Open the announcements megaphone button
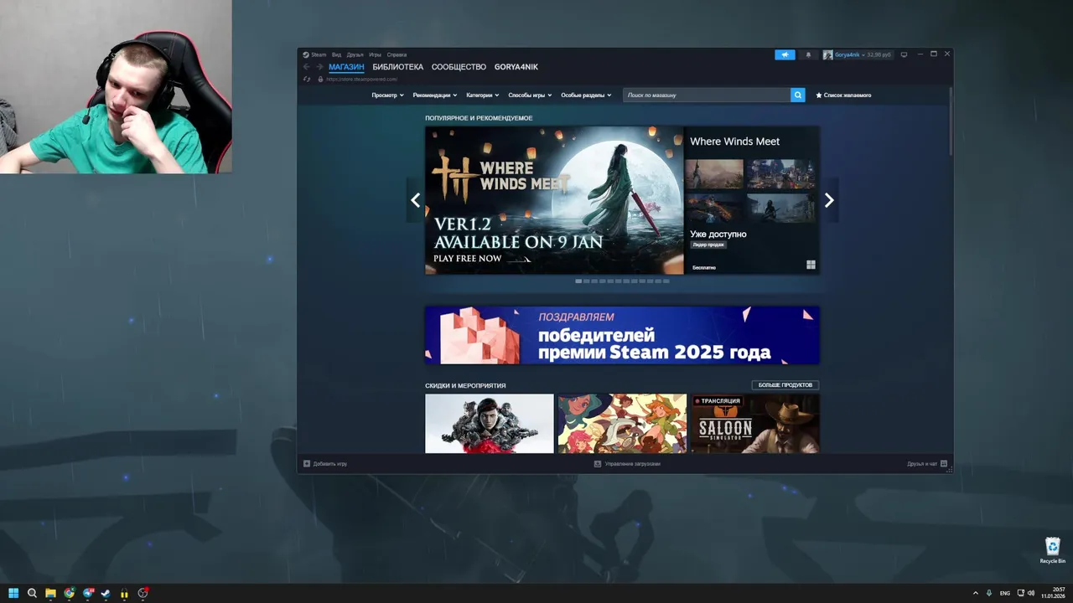The height and width of the screenshot is (603, 1073). 785,54
